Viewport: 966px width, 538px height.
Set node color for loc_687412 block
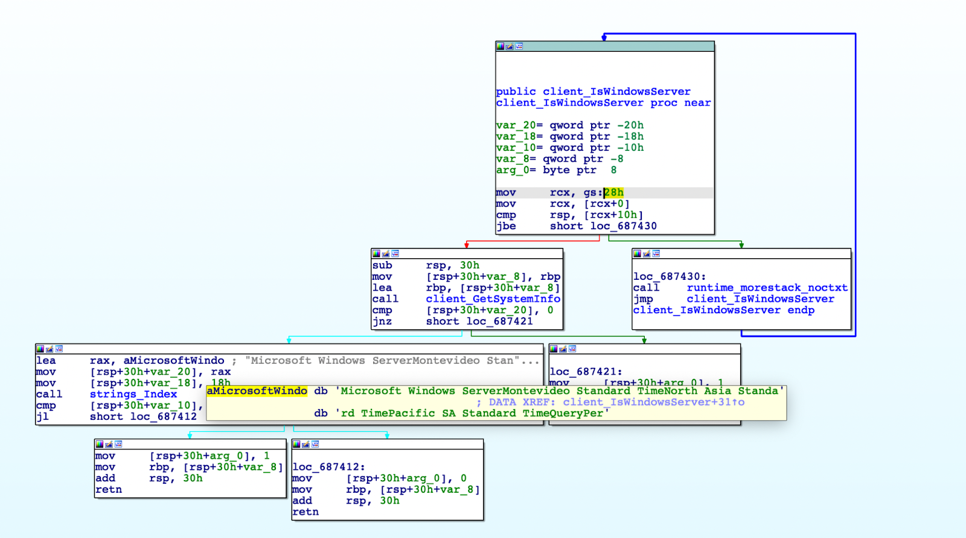click(296, 445)
